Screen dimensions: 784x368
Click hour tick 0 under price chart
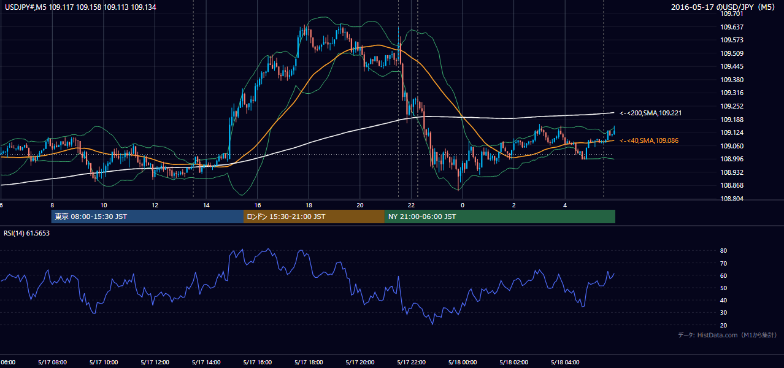tap(463, 205)
